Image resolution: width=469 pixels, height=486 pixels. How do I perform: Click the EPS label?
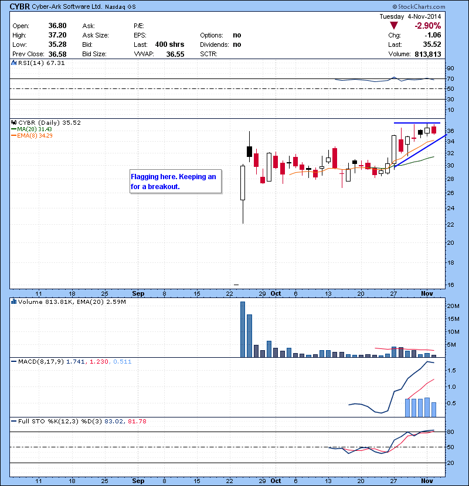tap(140, 35)
